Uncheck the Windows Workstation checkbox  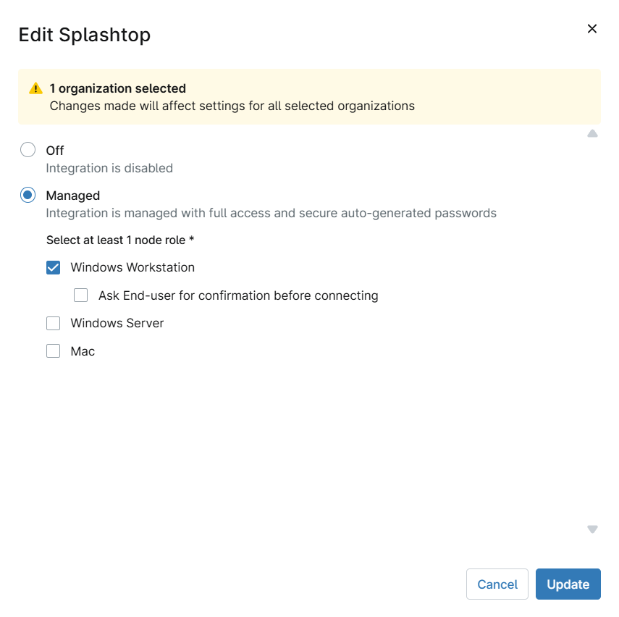53,267
